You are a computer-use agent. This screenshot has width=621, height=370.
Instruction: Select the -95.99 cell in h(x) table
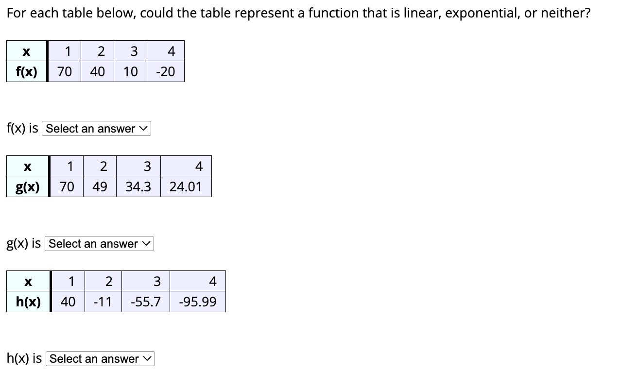197,301
